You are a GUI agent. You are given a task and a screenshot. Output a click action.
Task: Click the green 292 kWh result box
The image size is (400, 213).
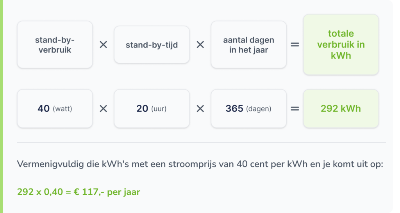click(x=341, y=109)
